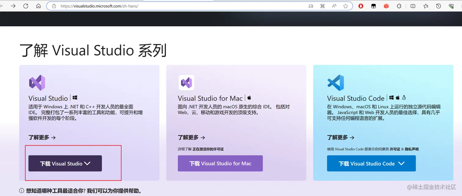Screen dimensions: 462x196
Task: Click the blue Visual Studio Code logo
Action: coord(335,82)
